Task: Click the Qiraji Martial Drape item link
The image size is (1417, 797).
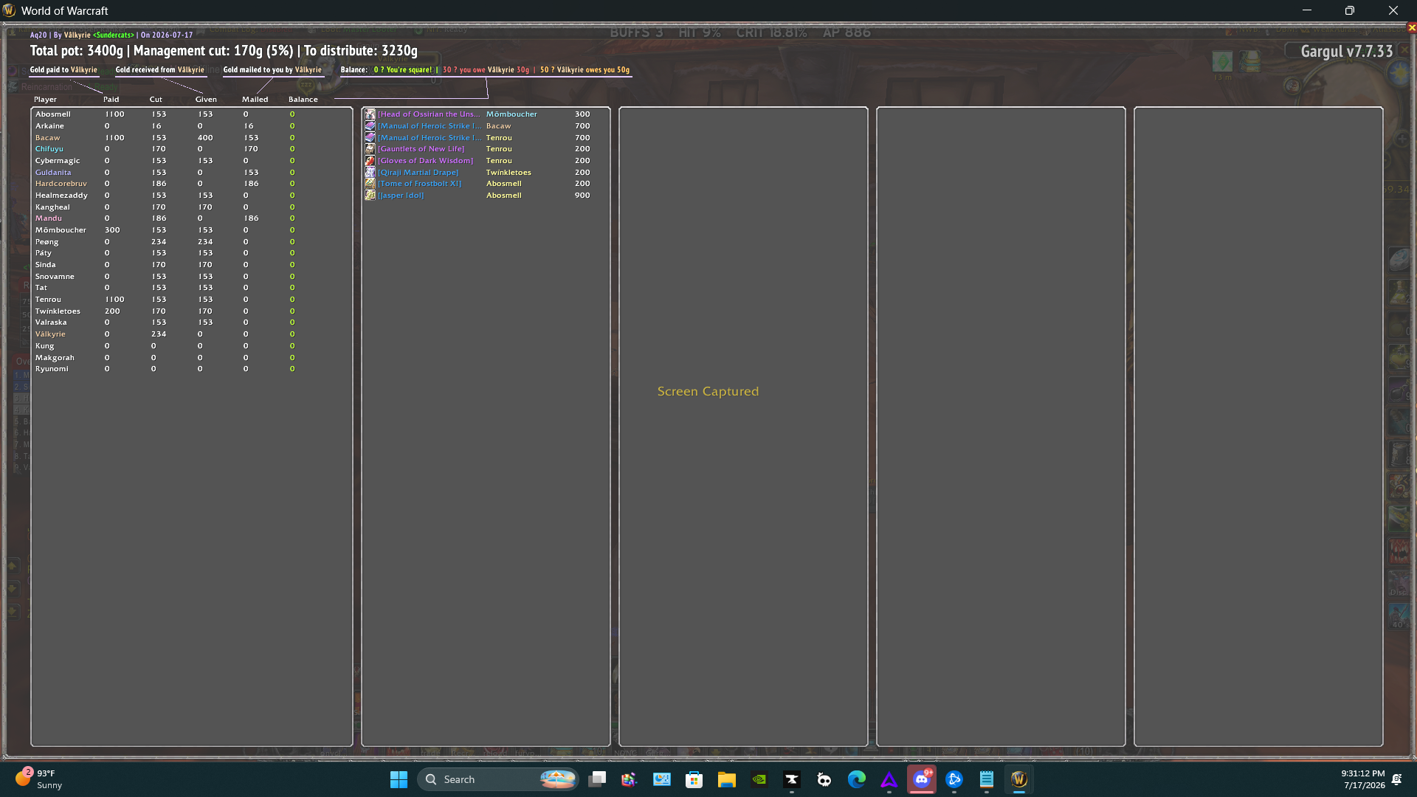Action: click(418, 173)
